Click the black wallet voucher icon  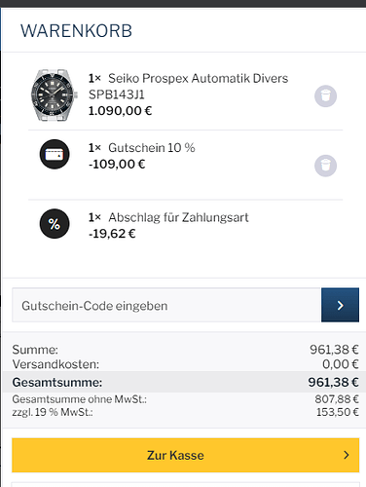(55, 154)
